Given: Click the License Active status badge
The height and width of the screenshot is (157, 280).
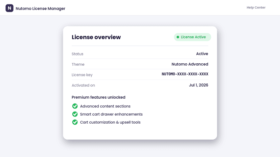Looking at the screenshot, I should [192, 37].
